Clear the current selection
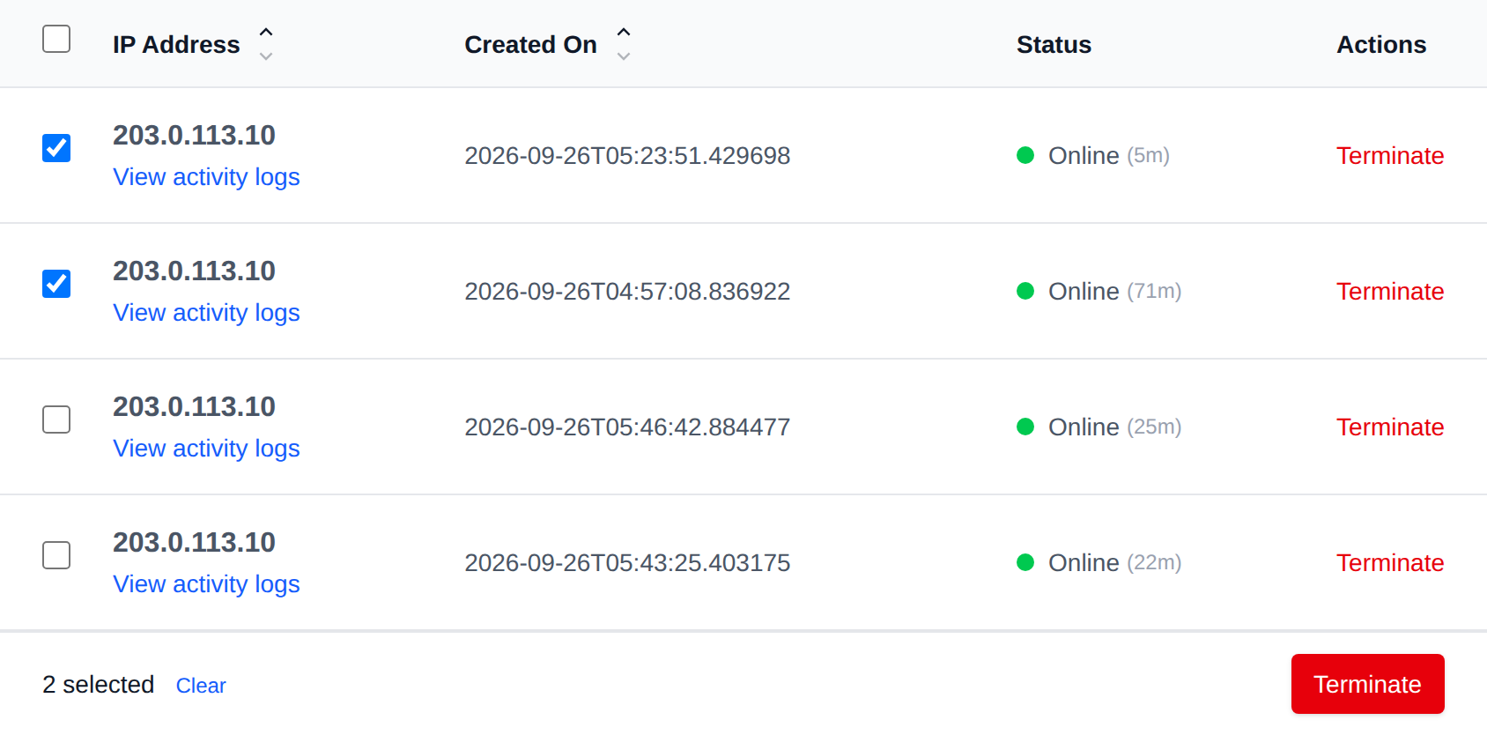The height and width of the screenshot is (735, 1487). (x=201, y=686)
